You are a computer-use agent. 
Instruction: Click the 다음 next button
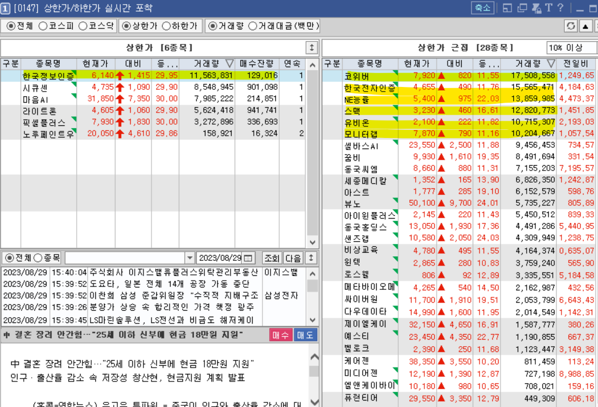(x=293, y=258)
